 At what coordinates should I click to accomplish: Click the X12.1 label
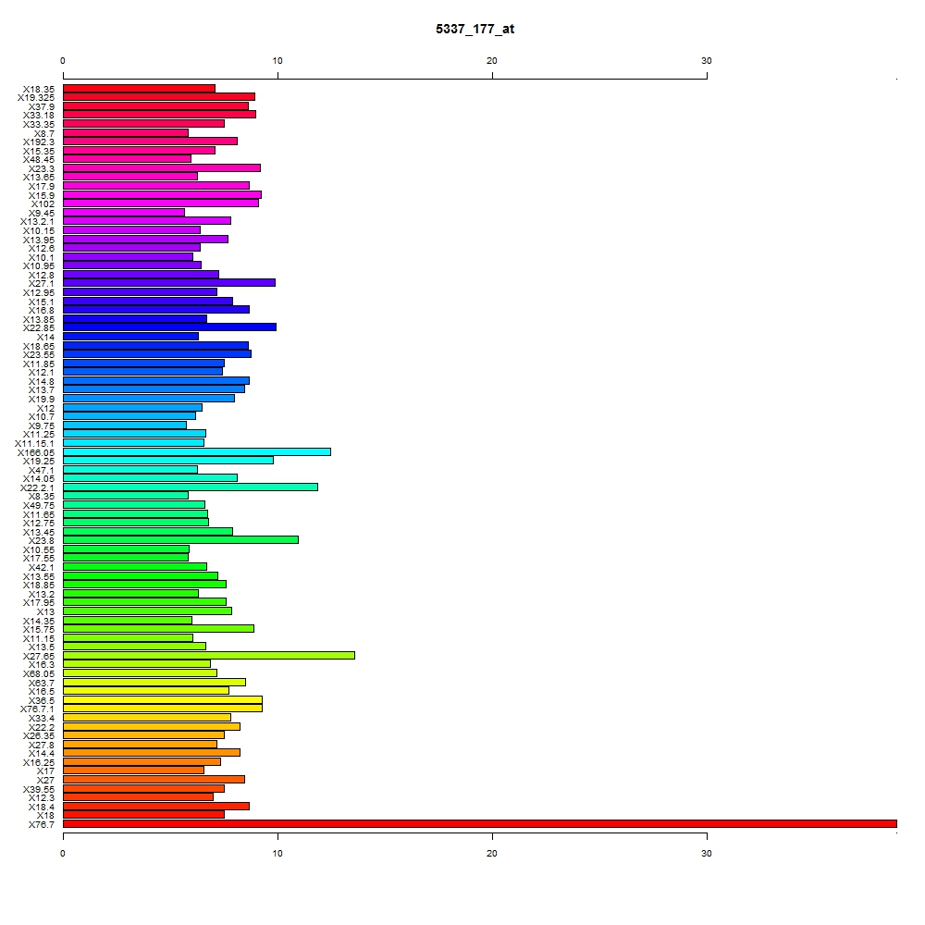tap(42, 372)
